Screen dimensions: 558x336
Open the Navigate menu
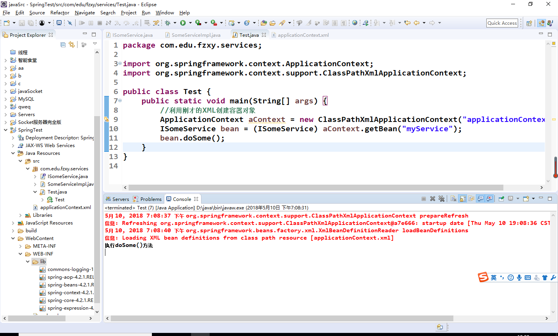click(84, 13)
